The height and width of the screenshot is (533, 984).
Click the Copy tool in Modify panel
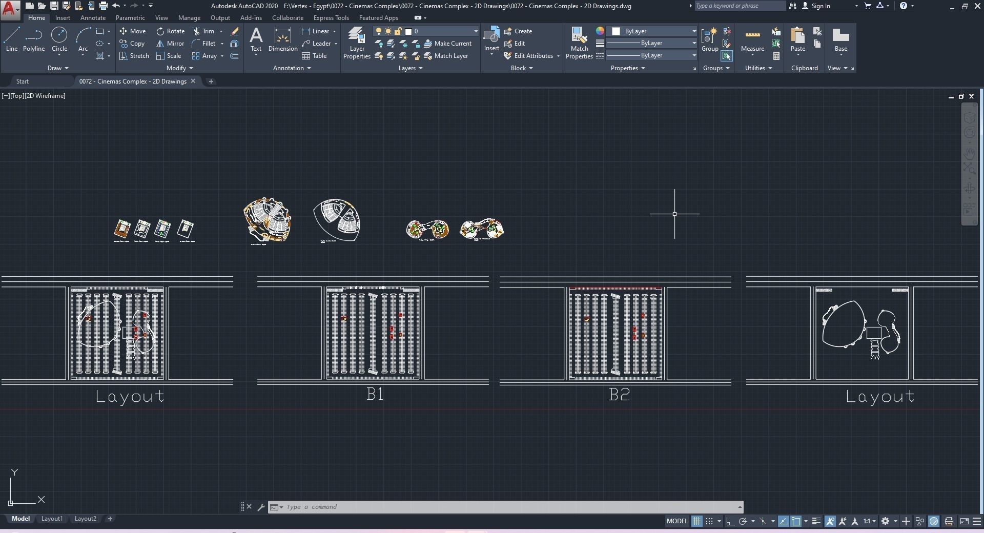[132, 44]
